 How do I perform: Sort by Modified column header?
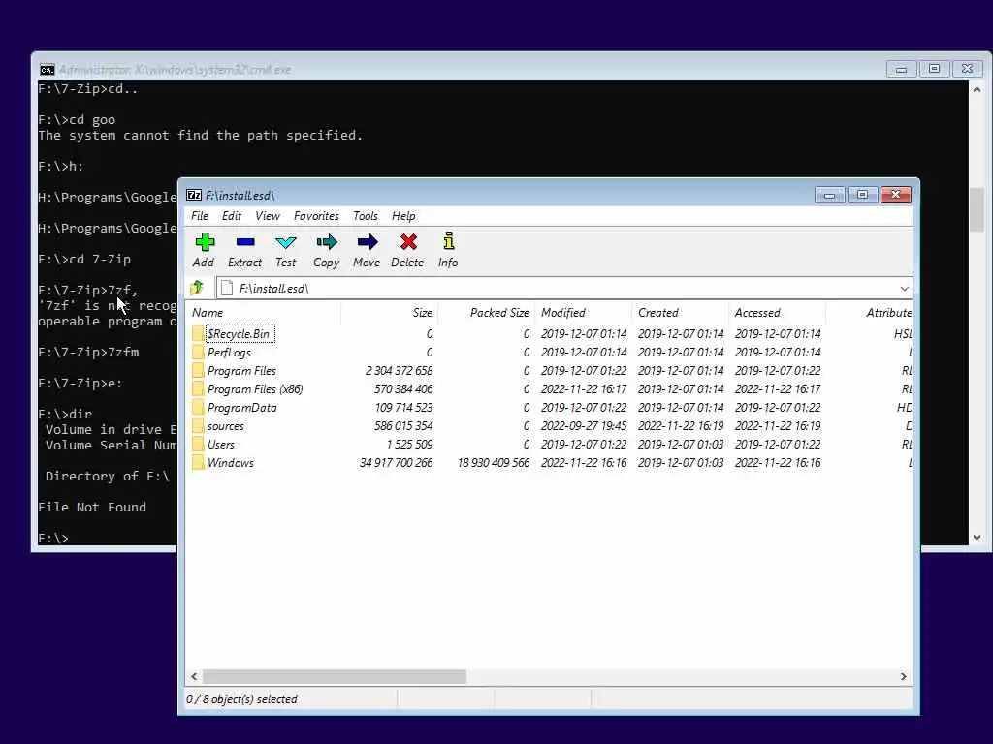point(583,313)
